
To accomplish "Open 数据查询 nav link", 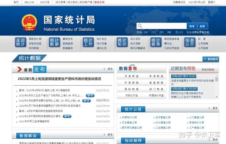I will click(68, 44).
